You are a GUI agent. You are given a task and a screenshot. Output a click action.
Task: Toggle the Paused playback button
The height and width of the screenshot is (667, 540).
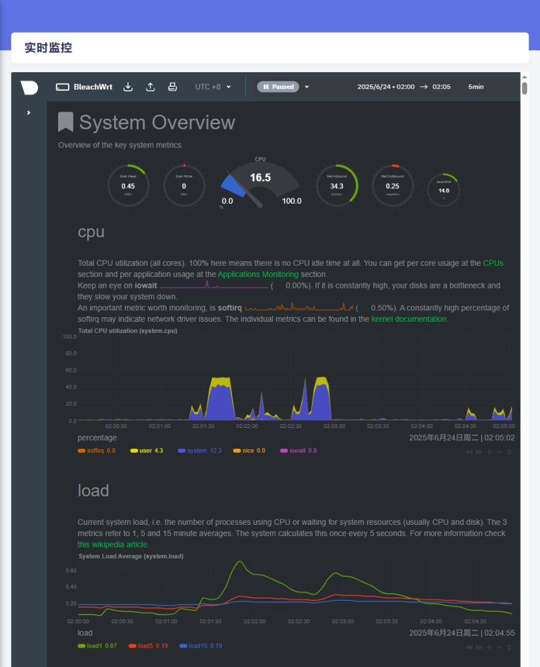pyautogui.click(x=278, y=87)
